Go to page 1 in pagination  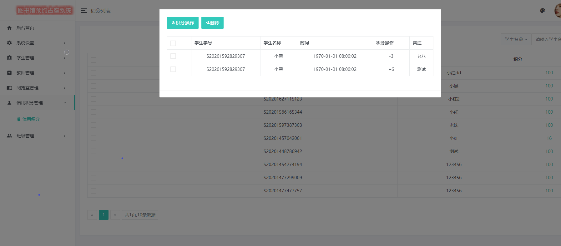point(104,215)
